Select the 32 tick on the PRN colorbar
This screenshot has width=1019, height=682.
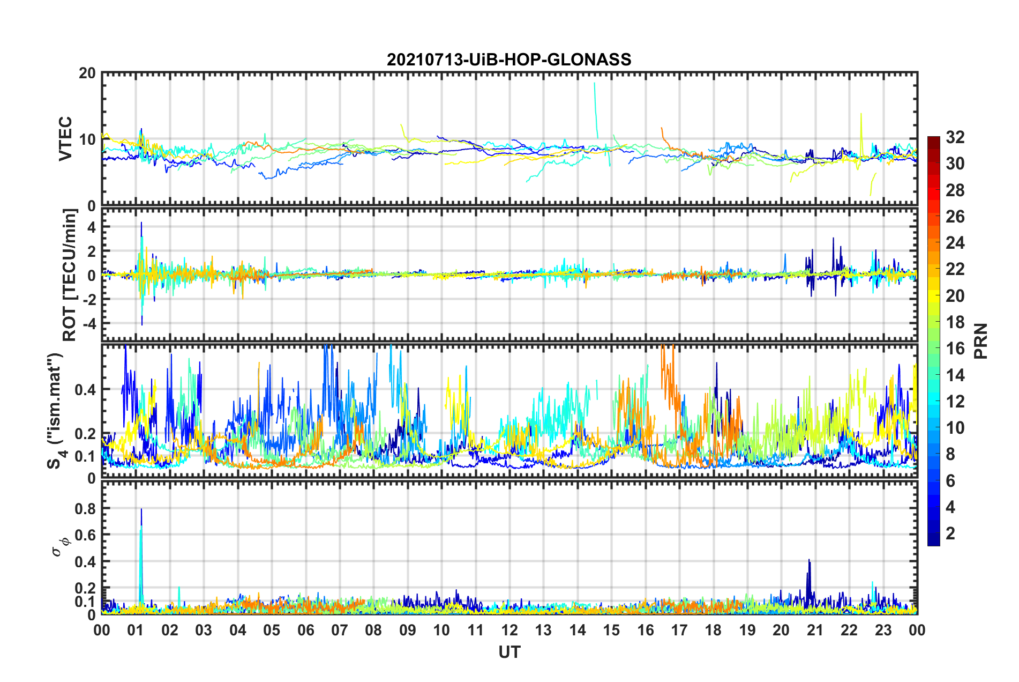click(x=955, y=137)
